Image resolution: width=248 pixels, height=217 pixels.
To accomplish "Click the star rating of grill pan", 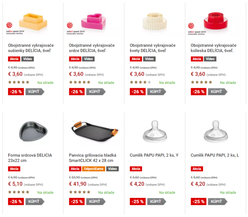I will [80, 192].
